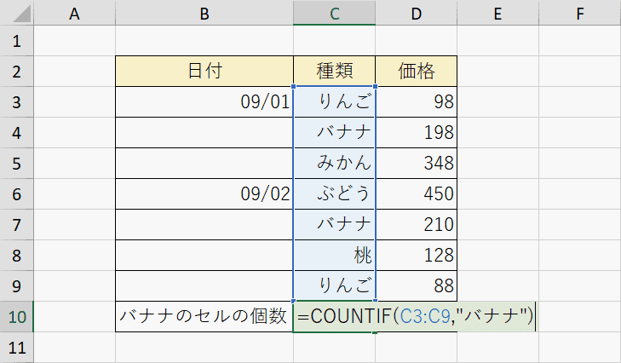Screen dimensions: 621x363
Task: Click empty cell B7
Action: coord(204,224)
